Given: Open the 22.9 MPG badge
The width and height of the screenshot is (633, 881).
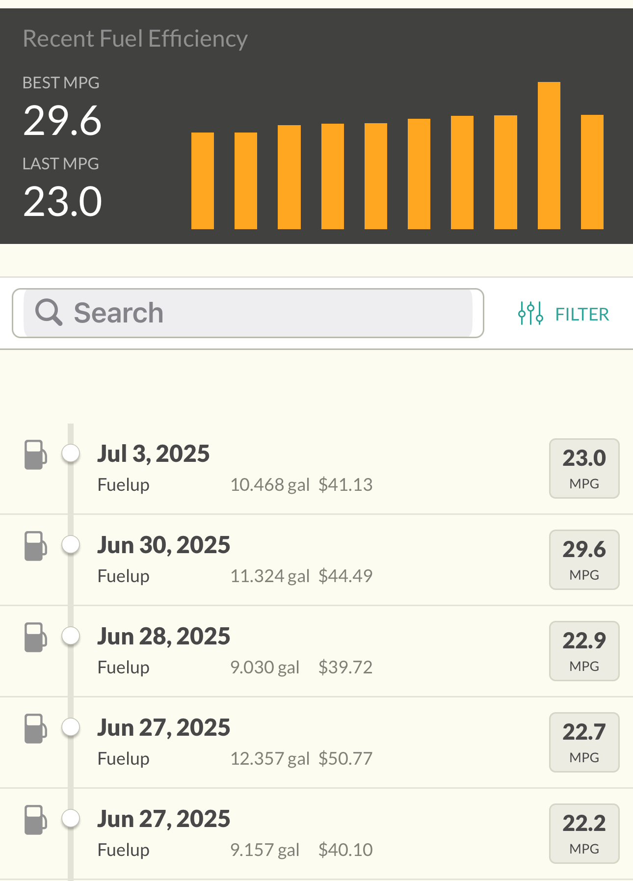Looking at the screenshot, I should pos(584,651).
